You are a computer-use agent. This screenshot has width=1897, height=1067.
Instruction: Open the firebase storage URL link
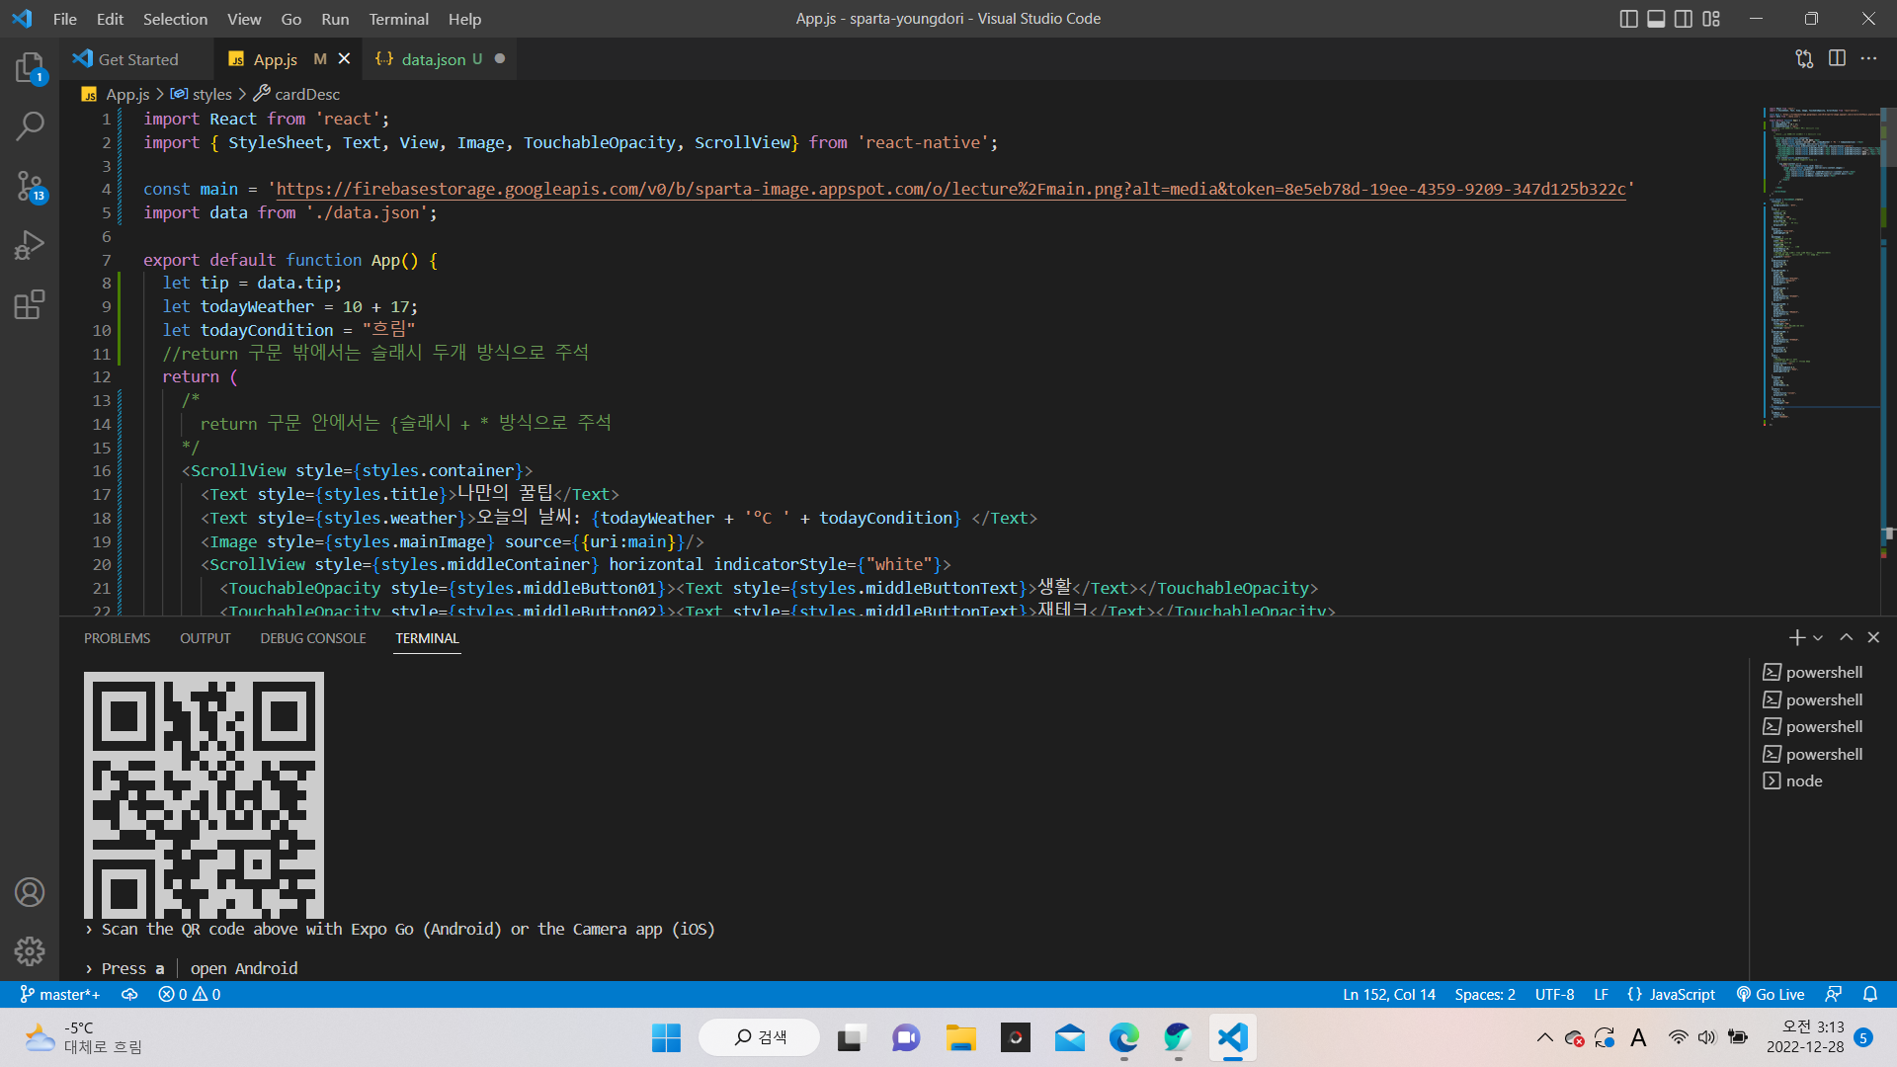click(x=950, y=189)
